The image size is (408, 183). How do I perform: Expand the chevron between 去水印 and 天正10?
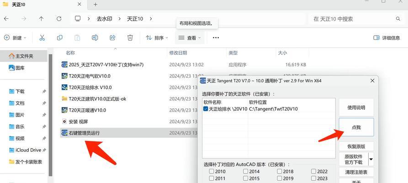click(120, 19)
